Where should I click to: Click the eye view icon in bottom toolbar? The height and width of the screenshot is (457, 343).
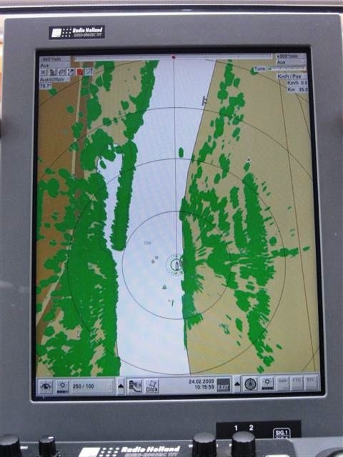[x=46, y=387]
